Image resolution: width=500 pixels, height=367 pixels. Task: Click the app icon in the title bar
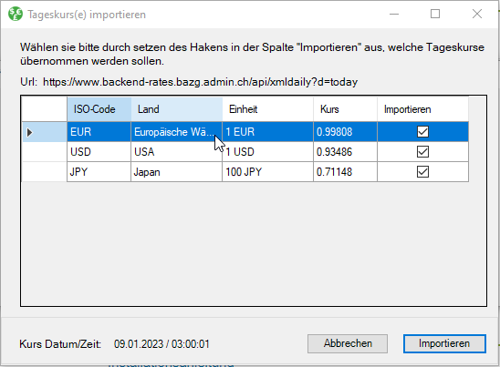point(16,15)
